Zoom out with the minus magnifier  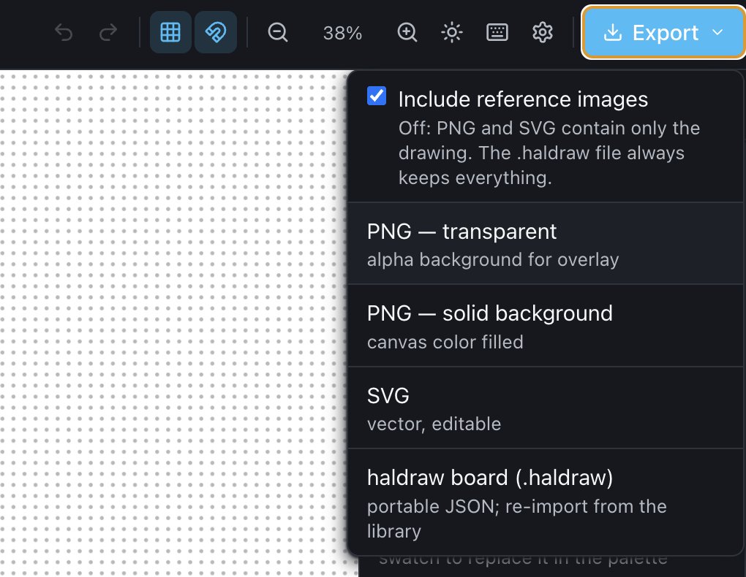pyautogui.click(x=277, y=32)
